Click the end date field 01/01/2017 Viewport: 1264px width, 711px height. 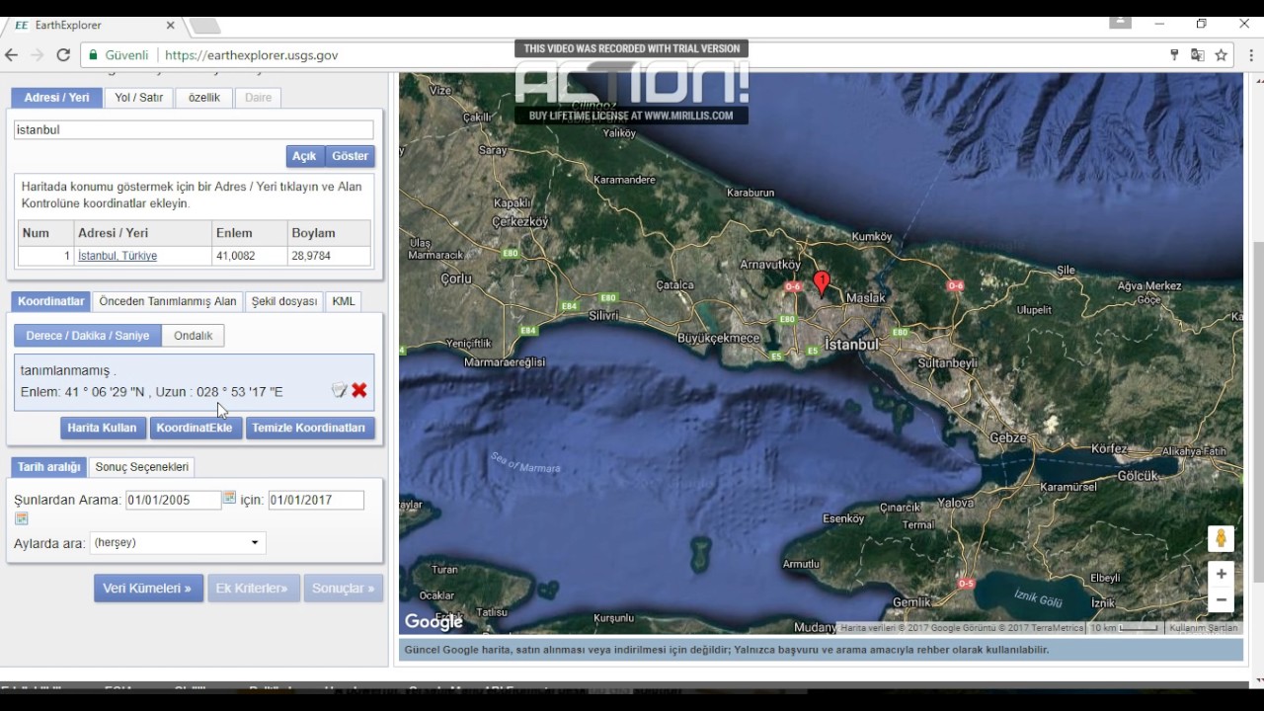click(x=316, y=500)
